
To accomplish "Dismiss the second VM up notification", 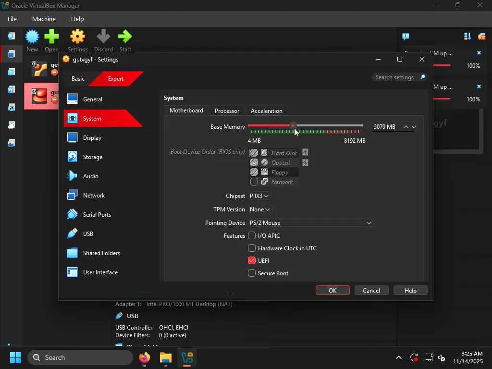I will [x=479, y=86].
